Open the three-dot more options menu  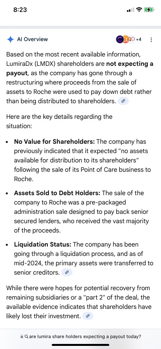(151, 40)
